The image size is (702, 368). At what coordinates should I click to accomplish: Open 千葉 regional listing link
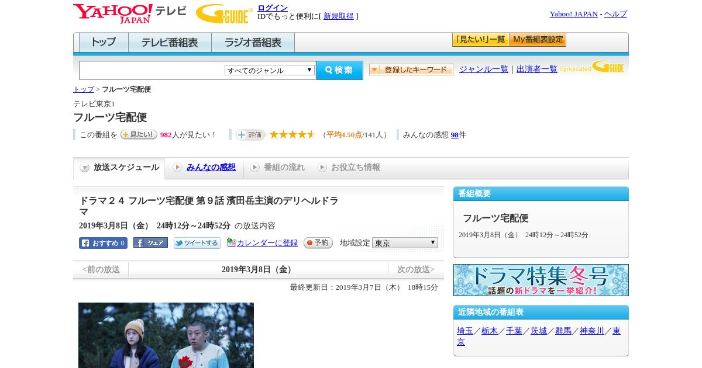click(x=514, y=331)
